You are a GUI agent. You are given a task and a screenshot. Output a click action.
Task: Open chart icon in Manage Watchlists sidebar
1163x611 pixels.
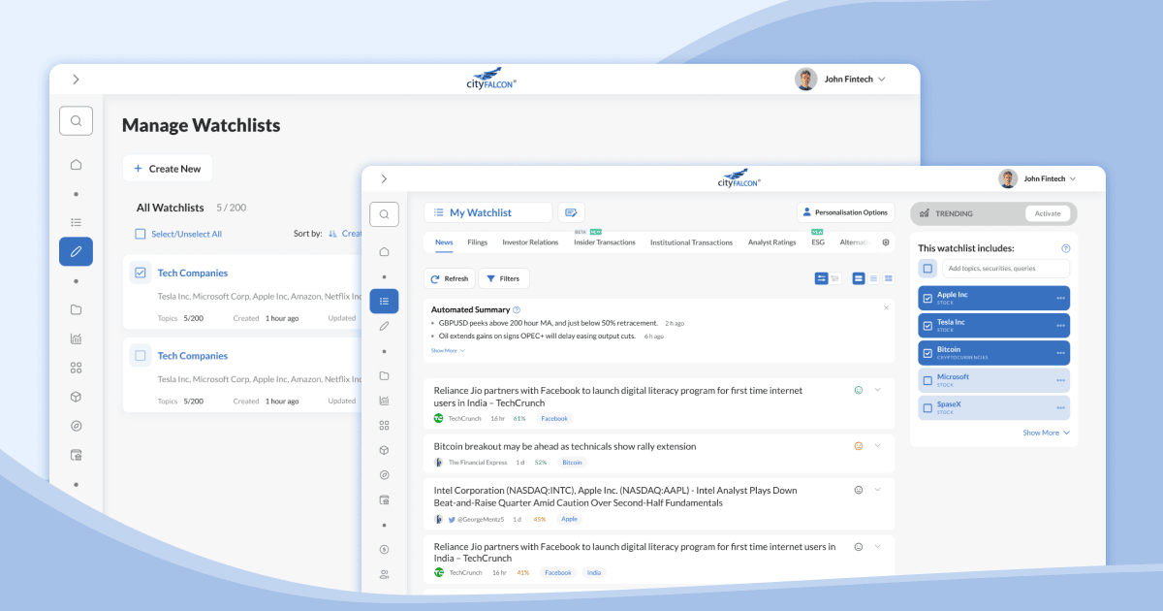pos(76,339)
